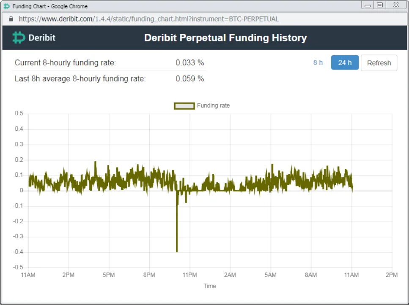Click the Deribit Perpetual Funding History title
The width and height of the screenshot is (409, 305).
tap(225, 38)
